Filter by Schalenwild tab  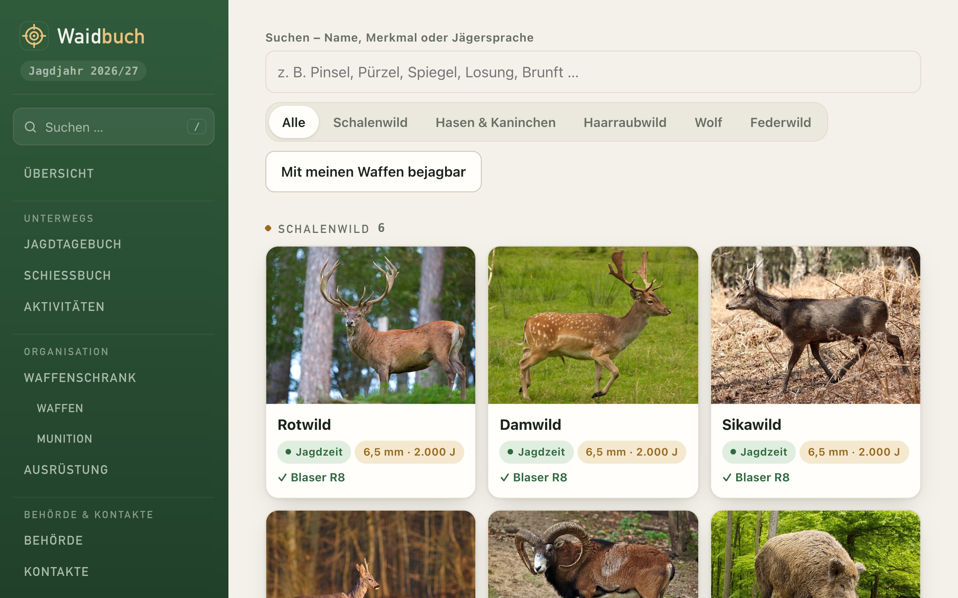tap(370, 122)
